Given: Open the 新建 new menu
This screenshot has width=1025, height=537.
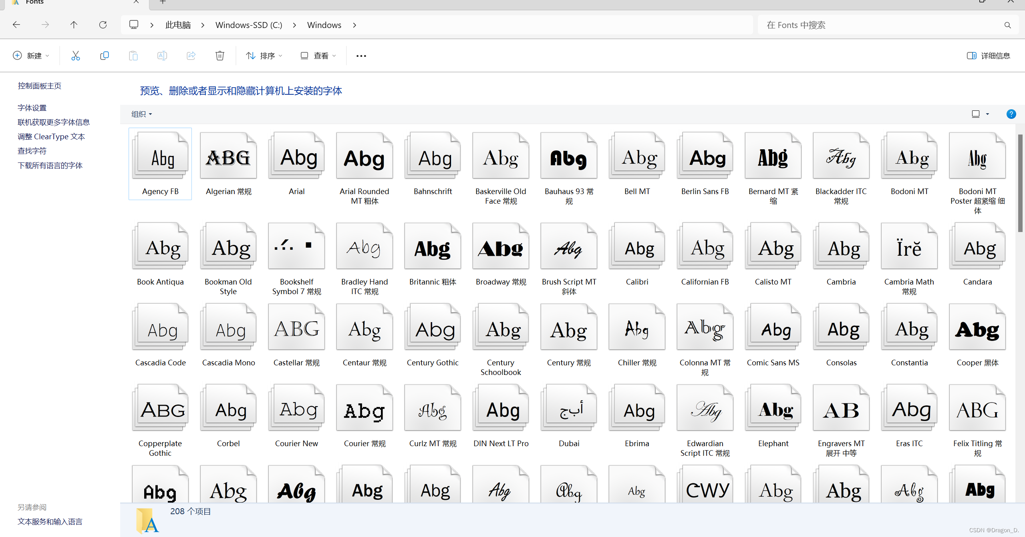Looking at the screenshot, I should point(31,56).
